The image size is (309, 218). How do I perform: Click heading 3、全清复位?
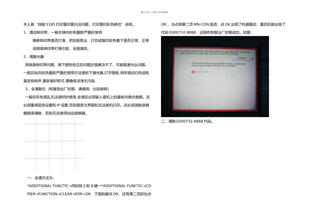(67, 89)
